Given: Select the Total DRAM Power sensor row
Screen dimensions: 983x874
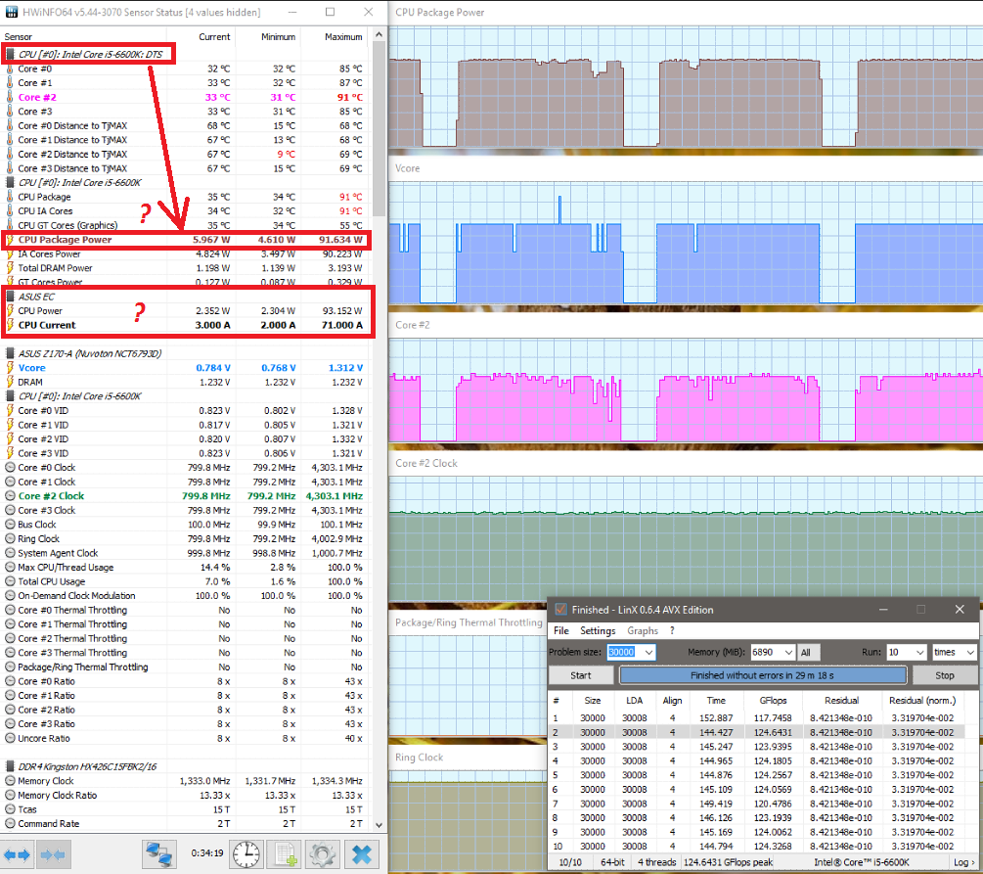Looking at the screenshot, I should pyautogui.click(x=186, y=268).
